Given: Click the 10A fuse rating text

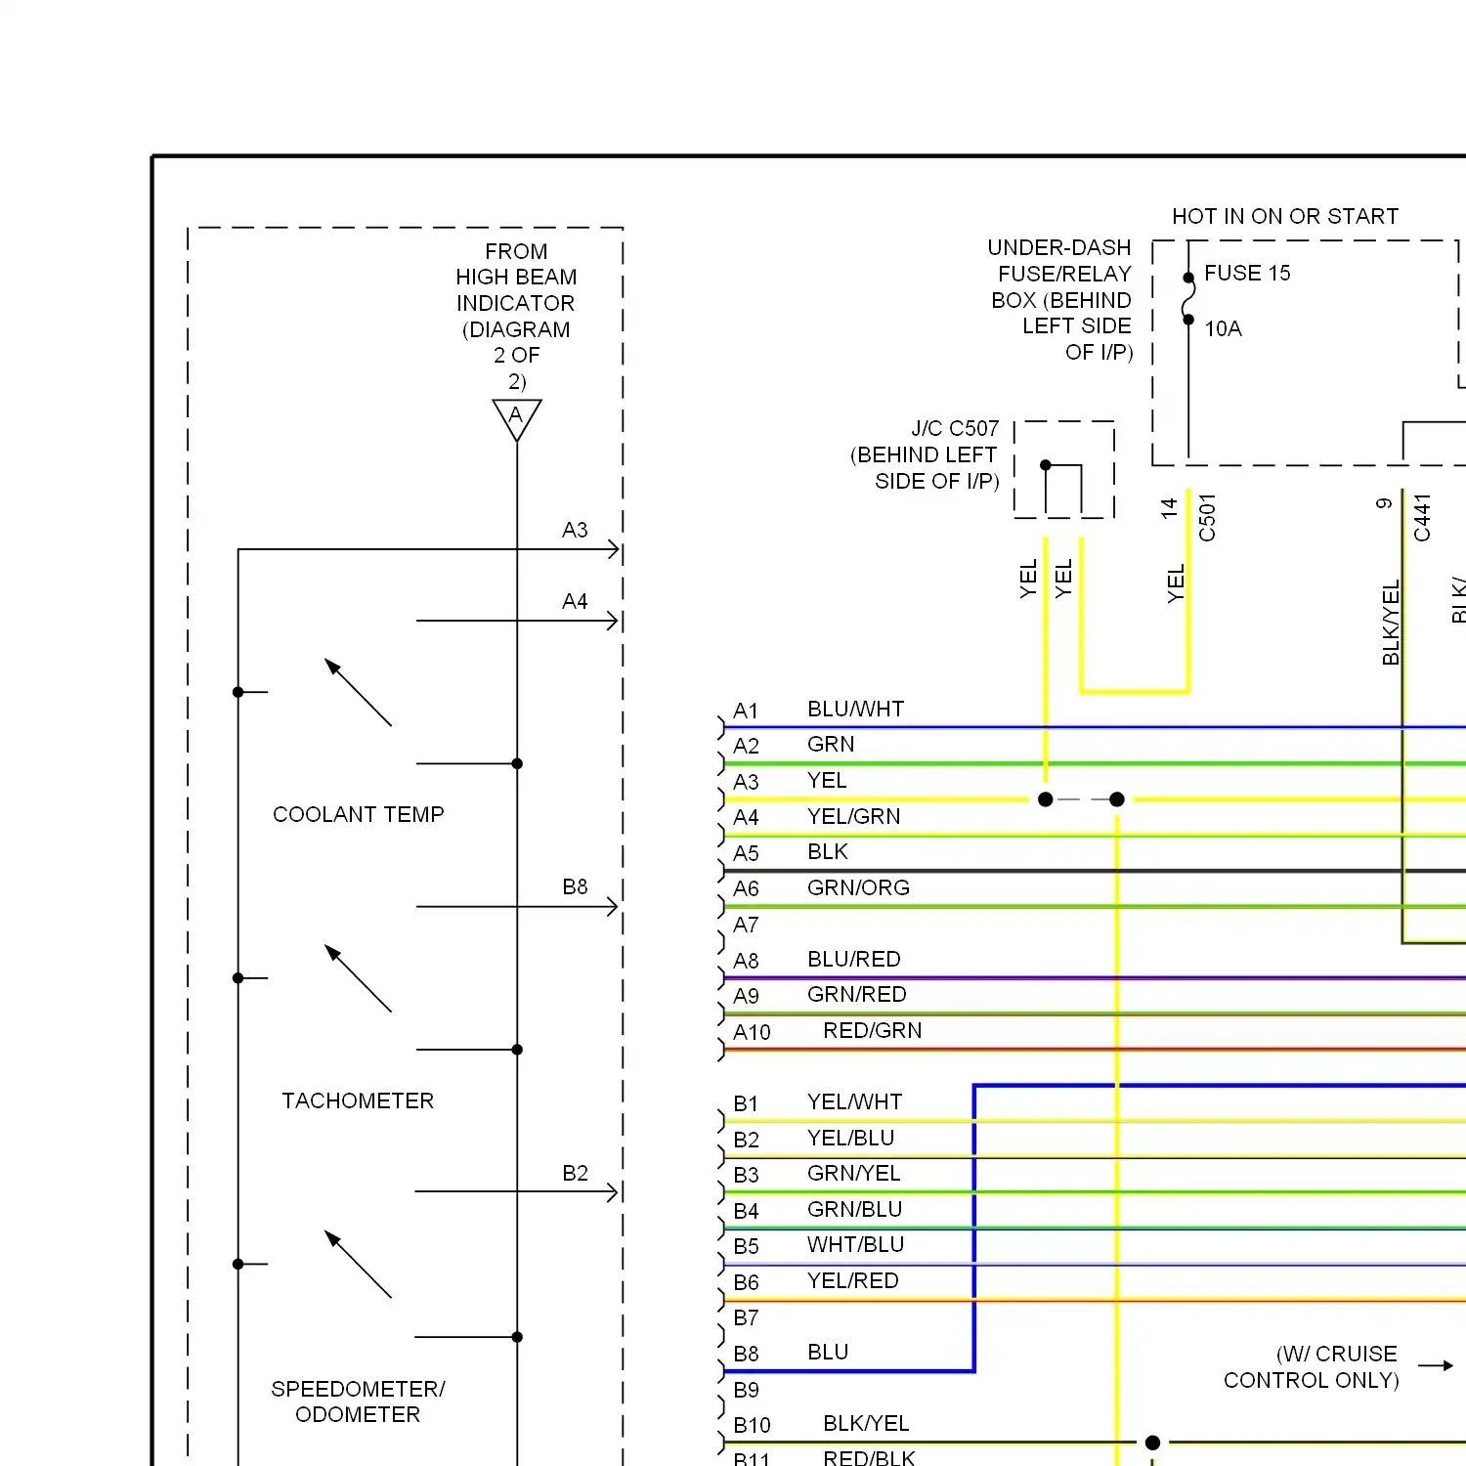Looking at the screenshot, I should [x=1223, y=329].
